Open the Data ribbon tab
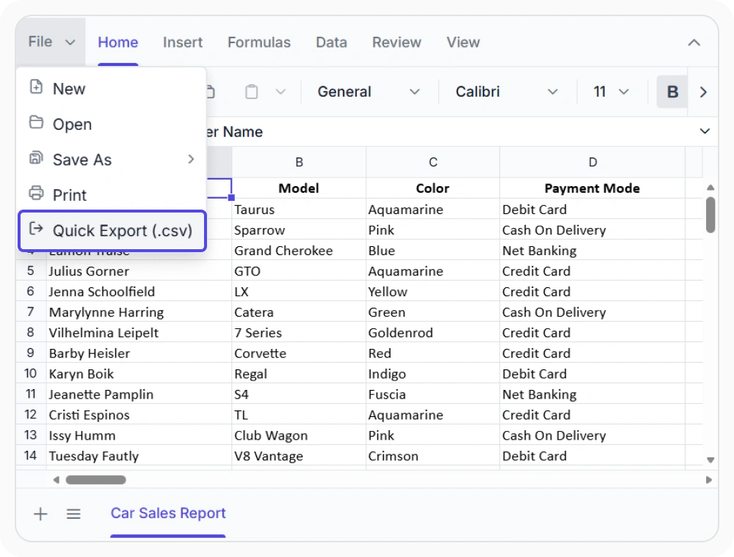 click(332, 43)
